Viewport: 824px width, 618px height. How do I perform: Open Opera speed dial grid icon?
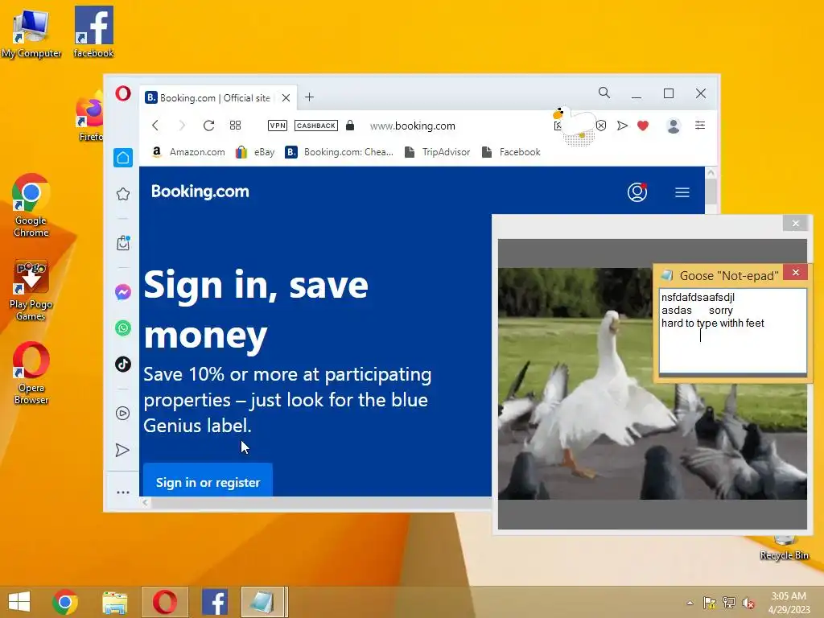[236, 125]
